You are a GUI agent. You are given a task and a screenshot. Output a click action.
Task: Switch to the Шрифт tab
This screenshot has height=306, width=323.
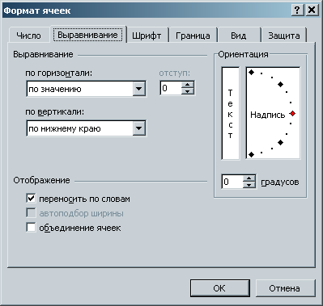pyautogui.click(x=147, y=36)
